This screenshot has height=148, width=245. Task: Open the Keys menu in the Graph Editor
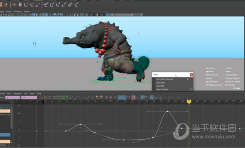[9, 94]
